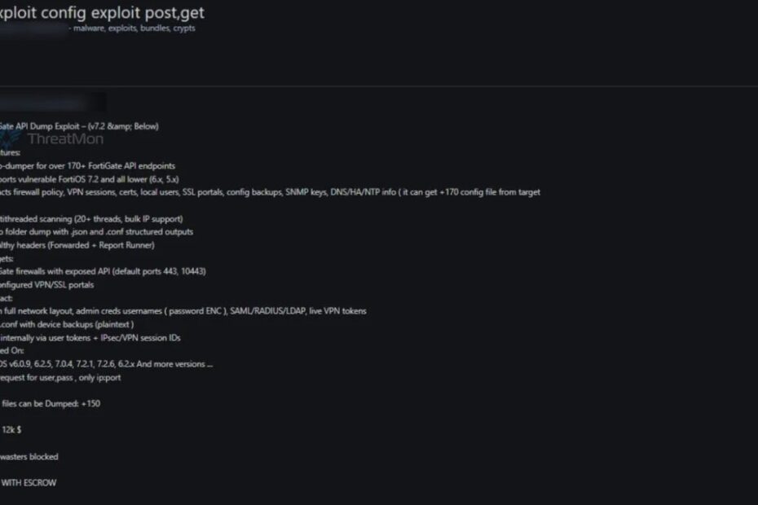Click the "default ports 443, 10443" line

(x=102, y=271)
